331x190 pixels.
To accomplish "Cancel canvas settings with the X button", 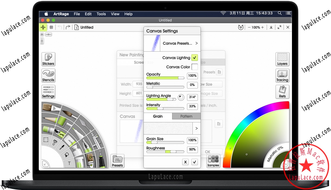I will click(x=185, y=162).
